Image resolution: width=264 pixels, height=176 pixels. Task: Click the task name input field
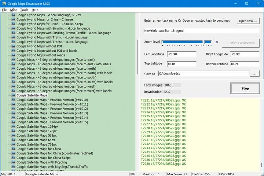[x=201, y=31]
